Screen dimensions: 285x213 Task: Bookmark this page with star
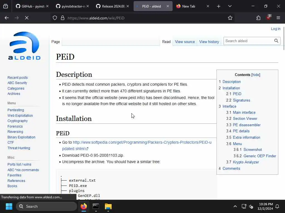pos(230,18)
